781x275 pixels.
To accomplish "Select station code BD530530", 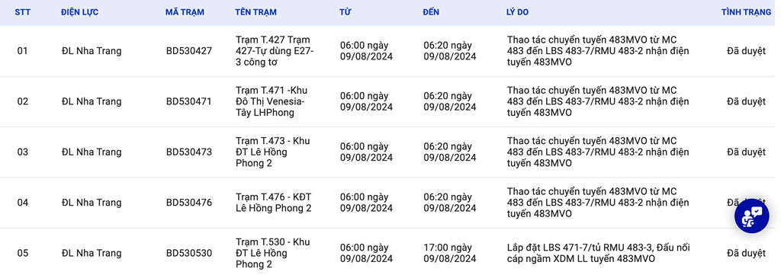I will coord(189,253).
